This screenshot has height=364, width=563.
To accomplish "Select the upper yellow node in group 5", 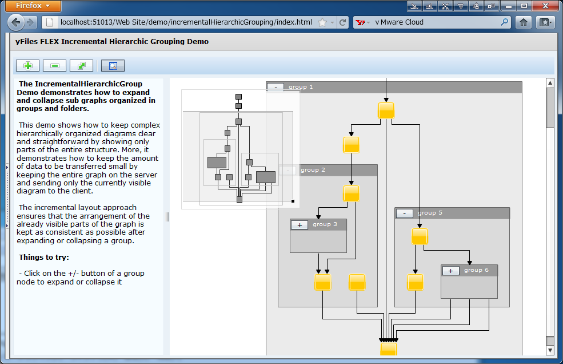I will 420,236.
